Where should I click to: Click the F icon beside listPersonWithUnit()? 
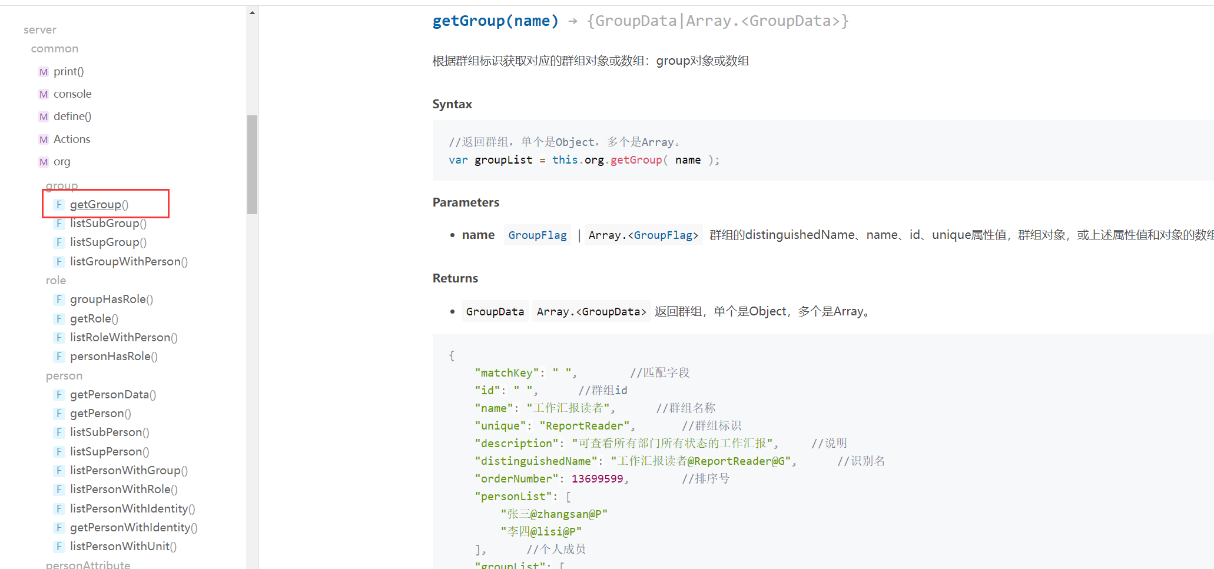click(x=59, y=547)
